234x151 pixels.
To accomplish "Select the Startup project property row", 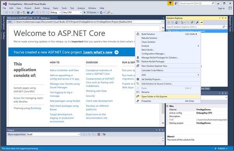I will (197, 123).
